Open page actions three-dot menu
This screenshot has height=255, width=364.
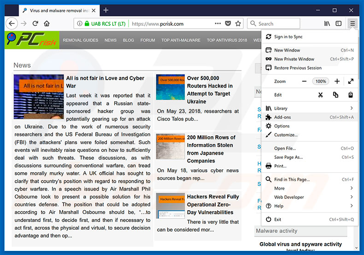(217, 23)
